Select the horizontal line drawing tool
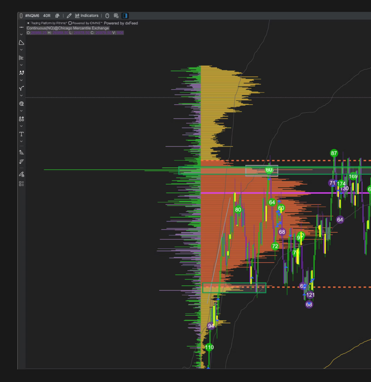 pos(21,27)
